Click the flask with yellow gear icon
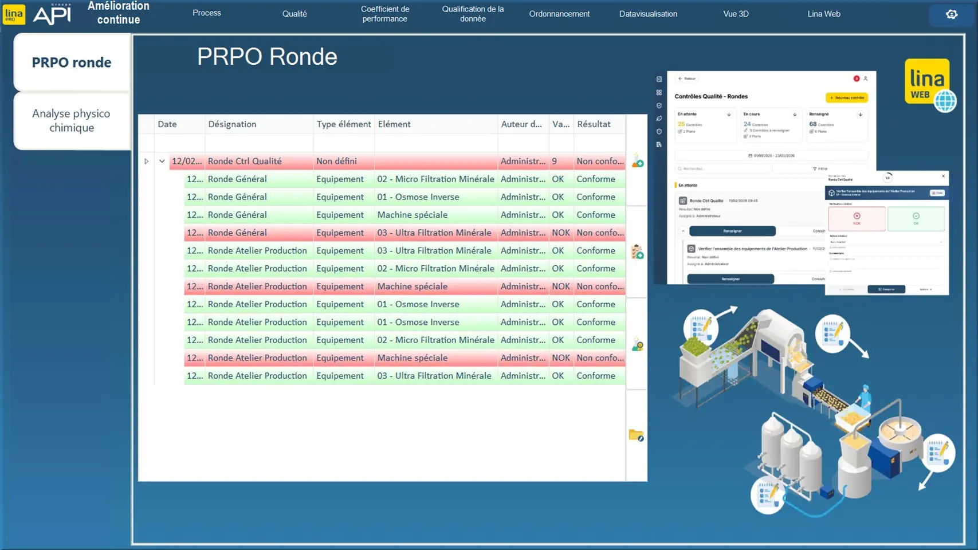 coord(637,344)
